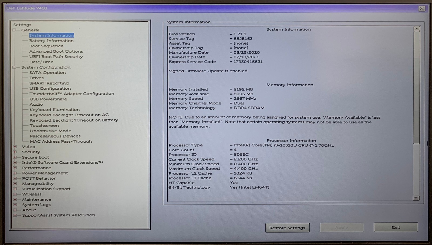Screen dimensions: 432x245
Task: Select the Wireless category label
Action: (32, 194)
